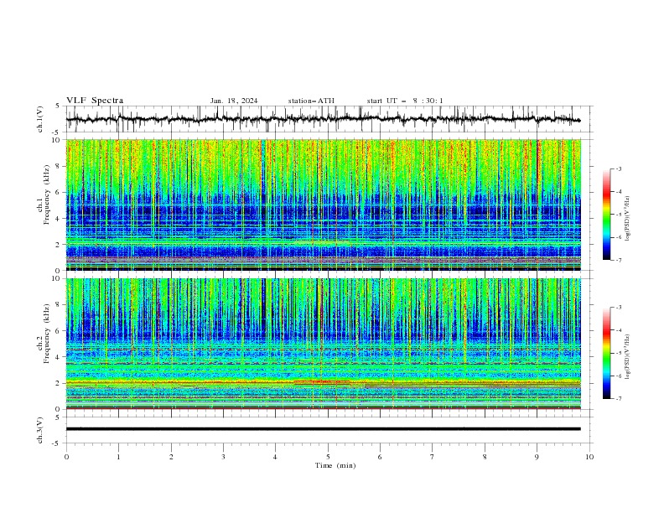Click the ch.3 flat black trace
This screenshot has width=664, height=513.
[x=323, y=429]
